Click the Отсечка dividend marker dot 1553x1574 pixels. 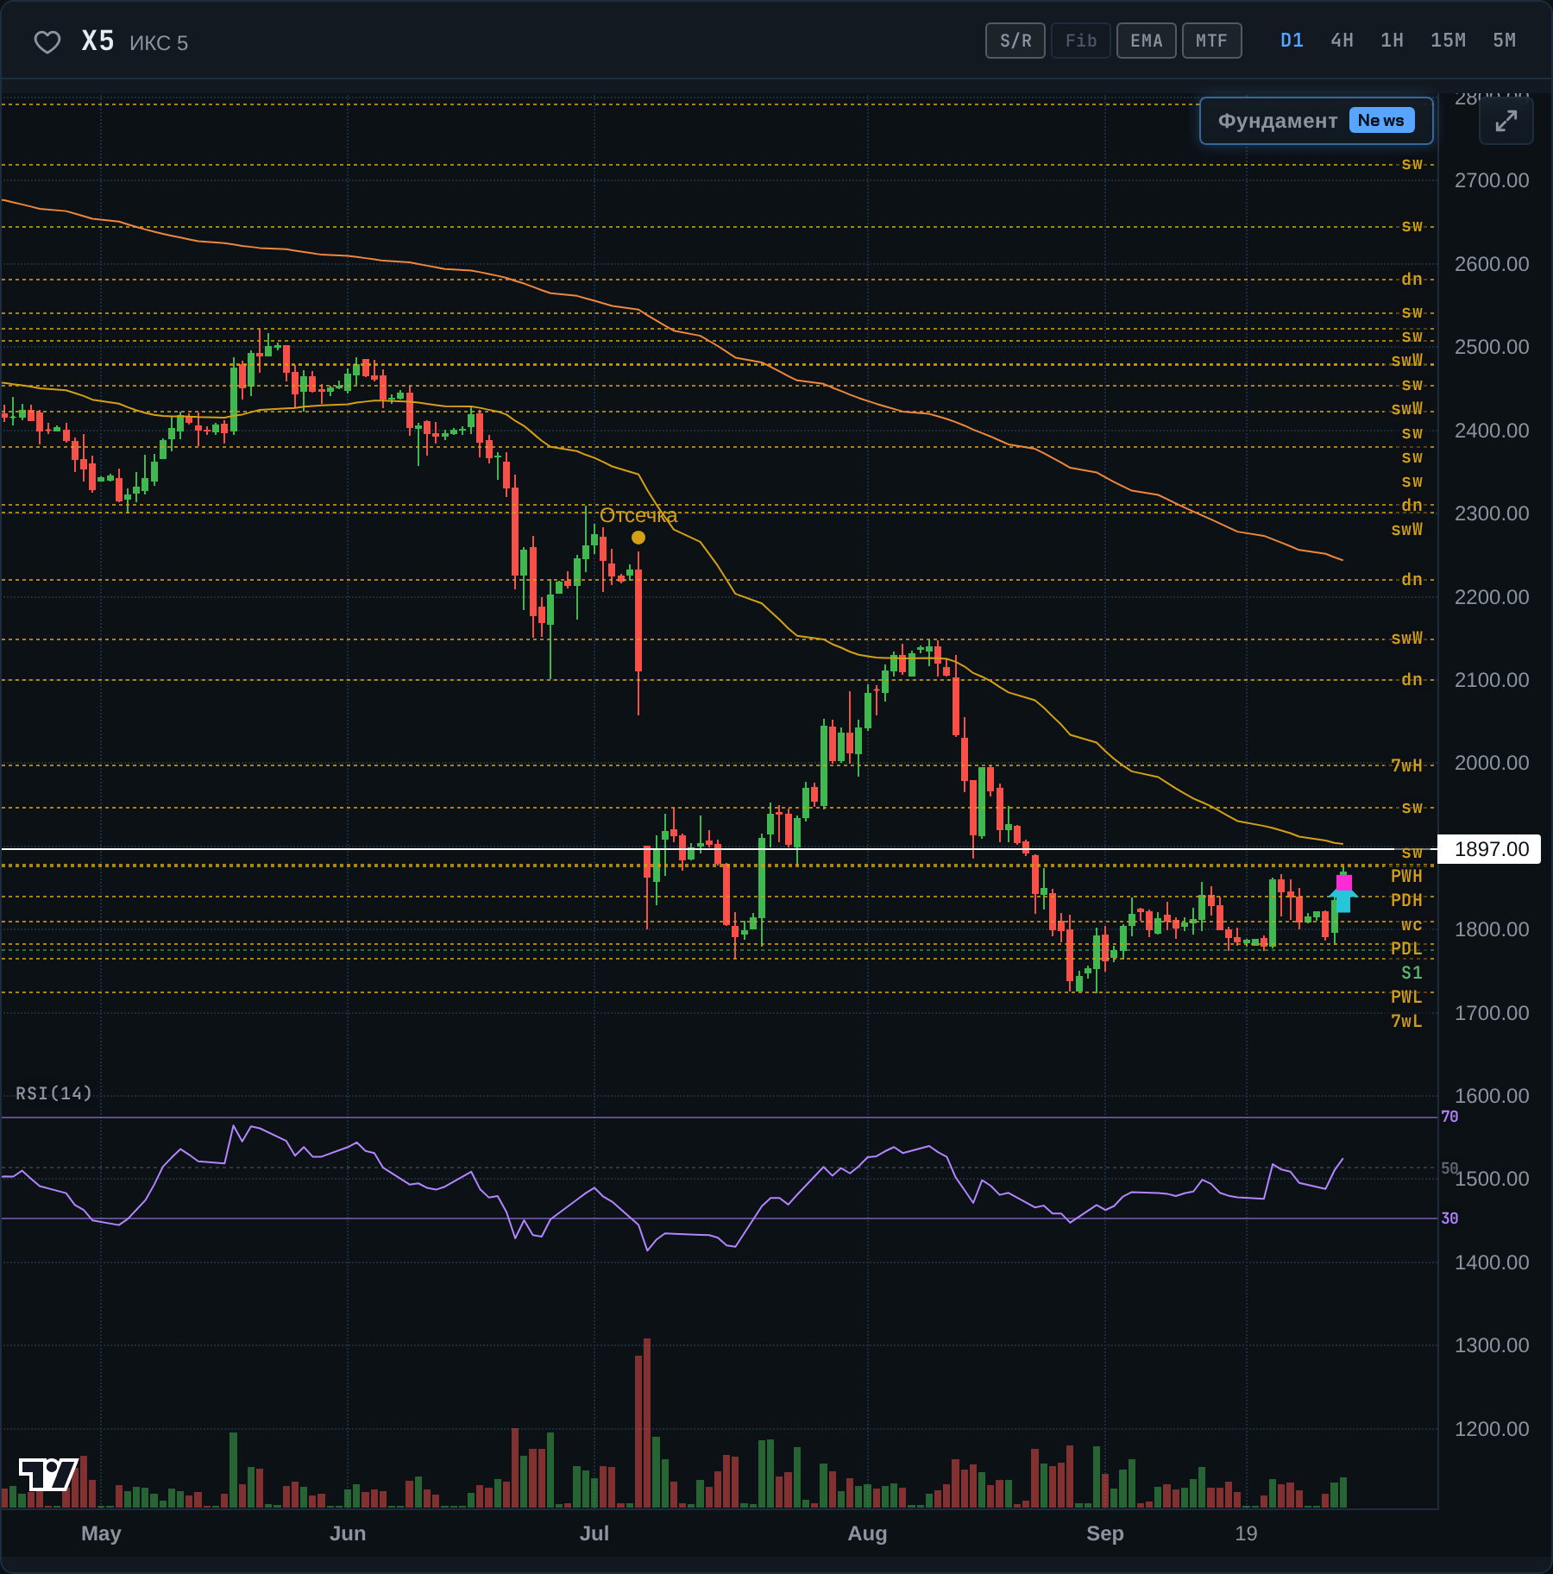[x=638, y=537]
